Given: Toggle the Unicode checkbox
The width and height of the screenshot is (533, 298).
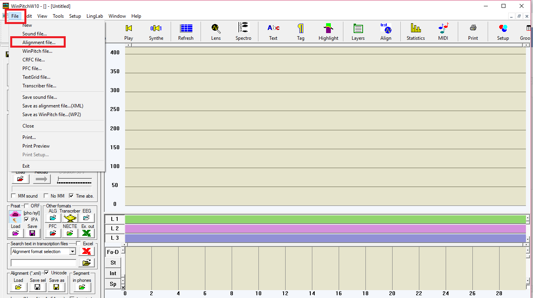Looking at the screenshot, I should 46,273.
